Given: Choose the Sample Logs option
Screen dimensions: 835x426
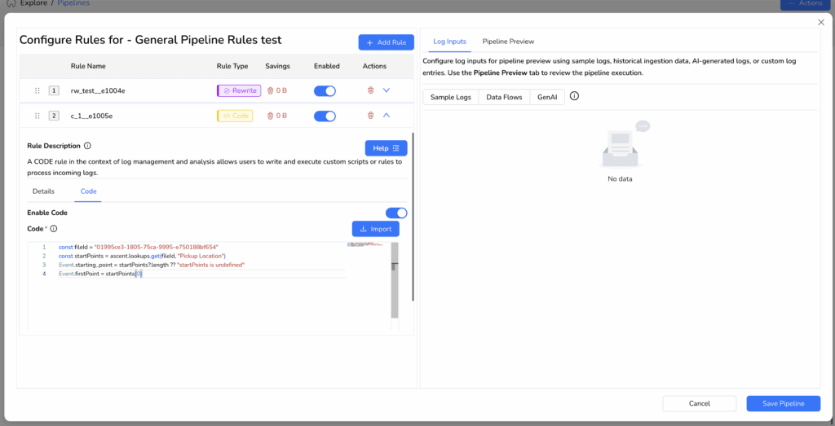Looking at the screenshot, I should coord(450,98).
